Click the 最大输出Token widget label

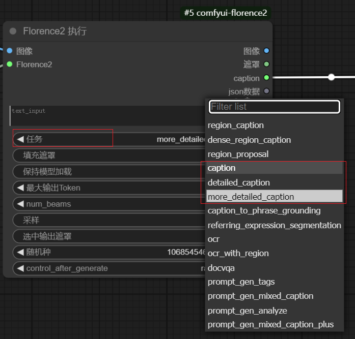(x=53, y=188)
